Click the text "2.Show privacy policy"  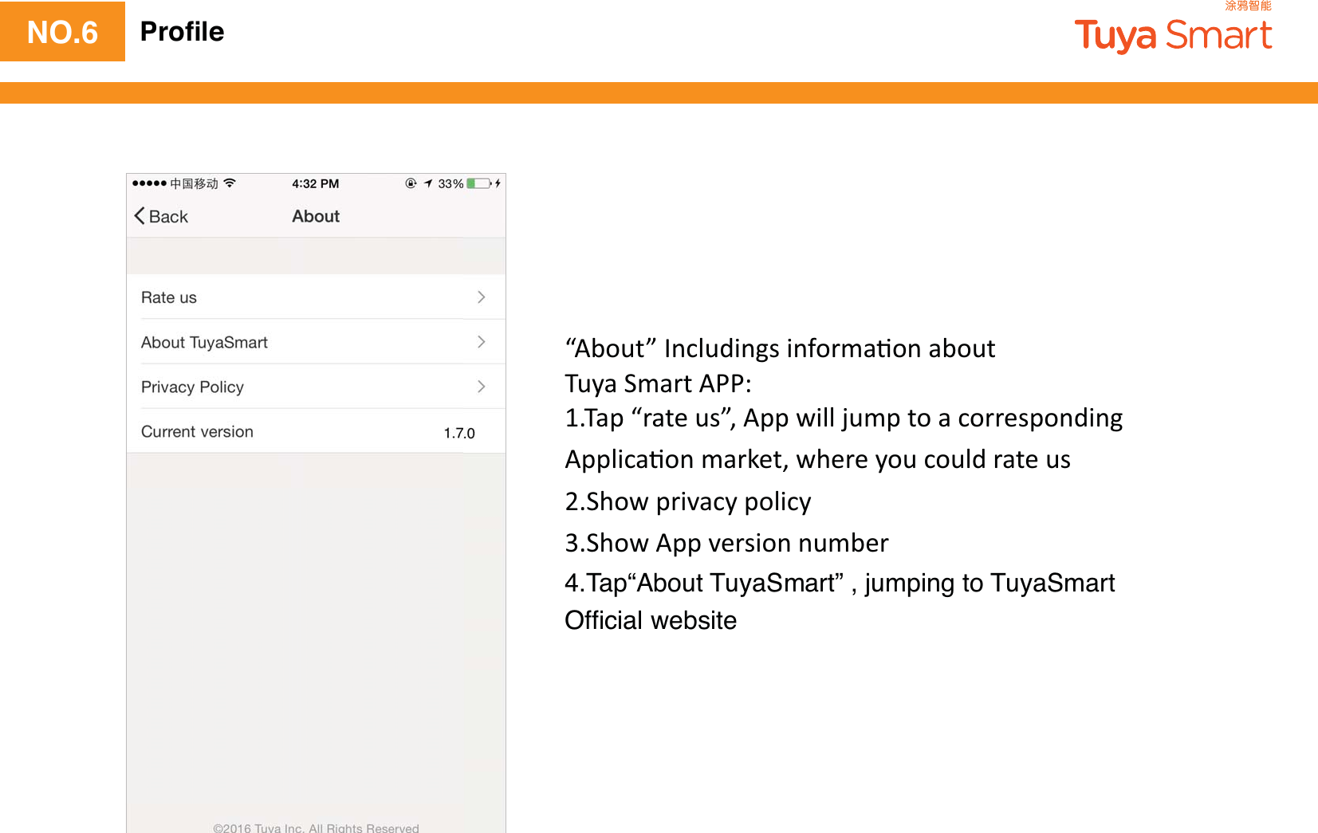[x=687, y=501]
